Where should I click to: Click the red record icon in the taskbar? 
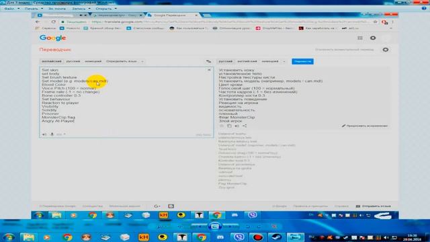click(258, 237)
